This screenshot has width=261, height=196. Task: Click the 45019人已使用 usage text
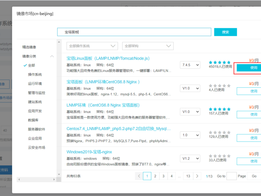(x=220, y=67)
